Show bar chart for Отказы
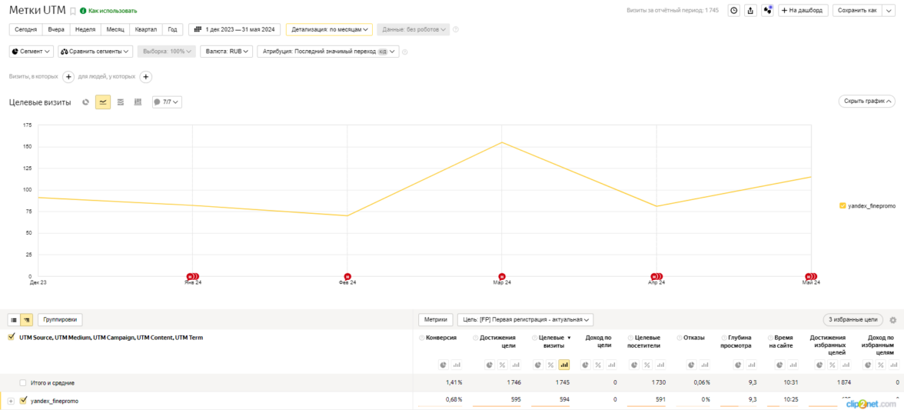Image resolution: width=904 pixels, height=410 pixels. coord(704,365)
